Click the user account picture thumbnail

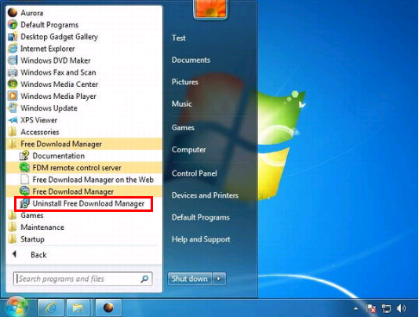211,9
